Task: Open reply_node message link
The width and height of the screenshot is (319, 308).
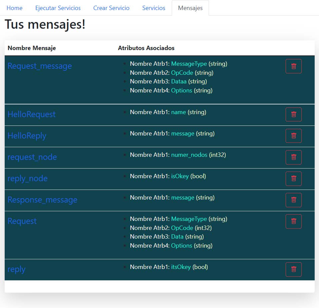Action: [x=27, y=179]
